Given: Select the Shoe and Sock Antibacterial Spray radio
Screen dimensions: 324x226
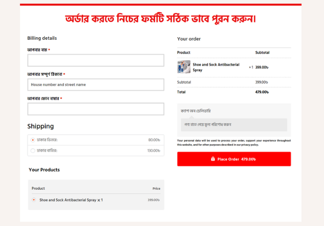Looking at the screenshot, I should click(x=34, y=200).
